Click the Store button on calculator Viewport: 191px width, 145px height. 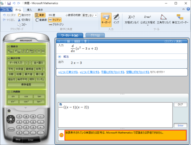click(11, 129)
